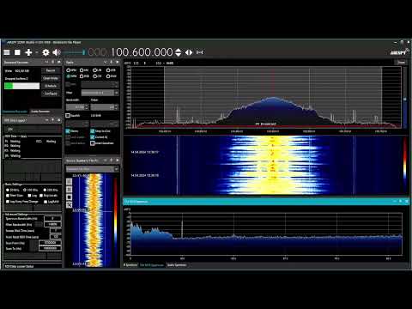Click the Scan From (Hz) input field
412x309 pixels.
click(50, 243)
